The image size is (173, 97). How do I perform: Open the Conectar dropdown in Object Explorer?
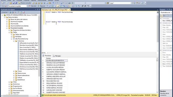(x=5, y=12)
